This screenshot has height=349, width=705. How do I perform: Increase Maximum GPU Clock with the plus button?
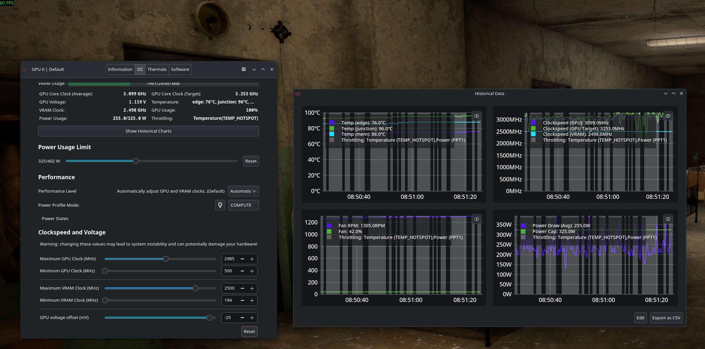coord(252,259)
